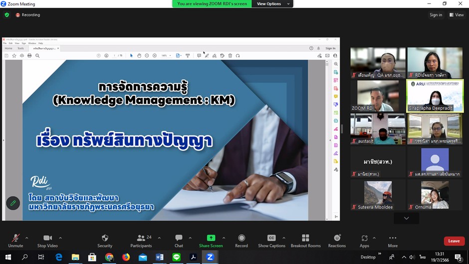Open Microsoft Word from taskbar
The height and width of the screenshot is (264, 469).
click(160, 257)
